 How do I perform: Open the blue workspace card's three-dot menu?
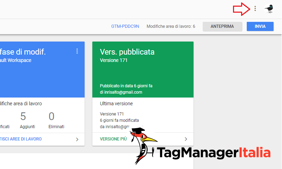point(77,51)
